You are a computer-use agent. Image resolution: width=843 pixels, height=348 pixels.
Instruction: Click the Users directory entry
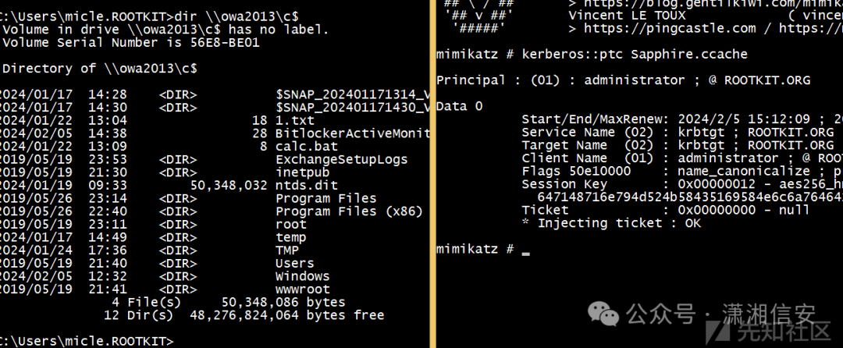[295, 263]
